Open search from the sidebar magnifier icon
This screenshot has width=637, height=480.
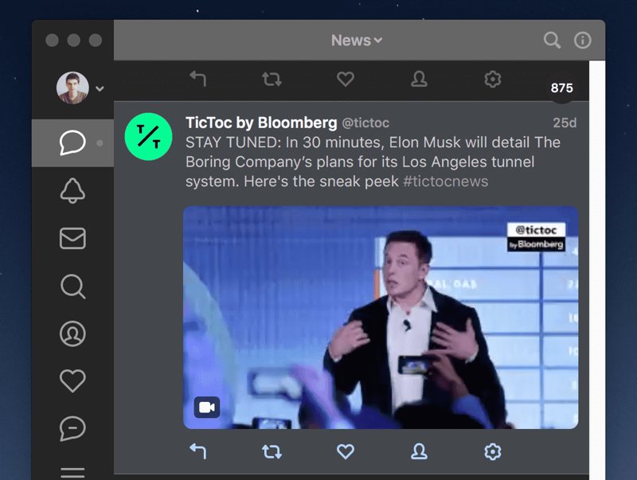72,287
